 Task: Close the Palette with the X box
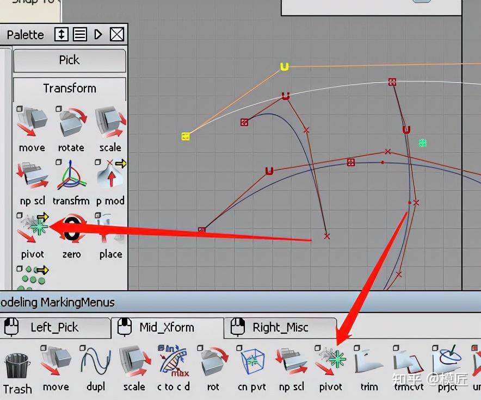coord(117,34)
